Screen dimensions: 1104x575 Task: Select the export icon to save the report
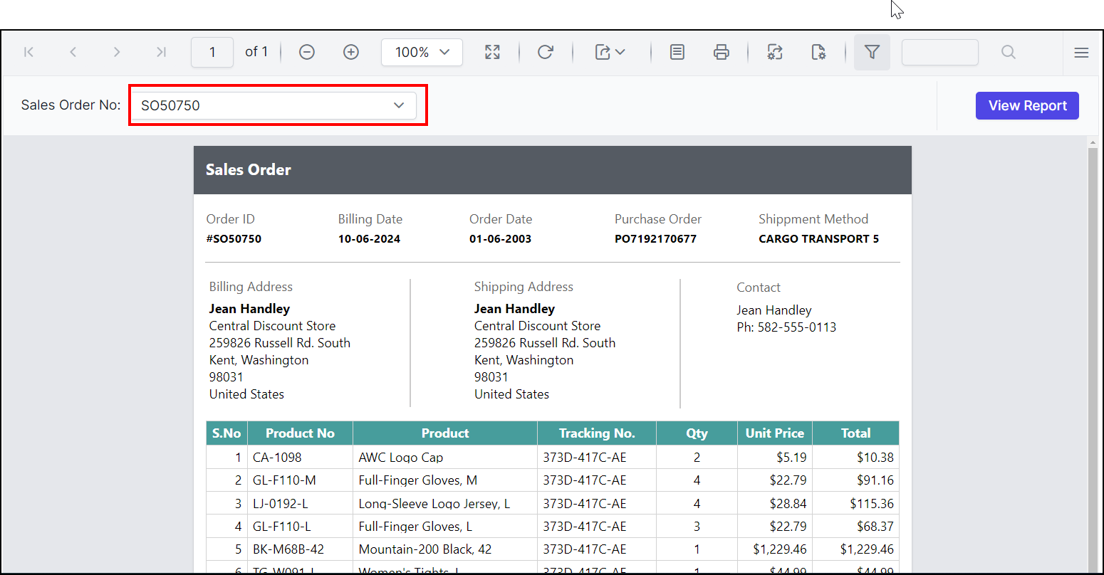603,51
